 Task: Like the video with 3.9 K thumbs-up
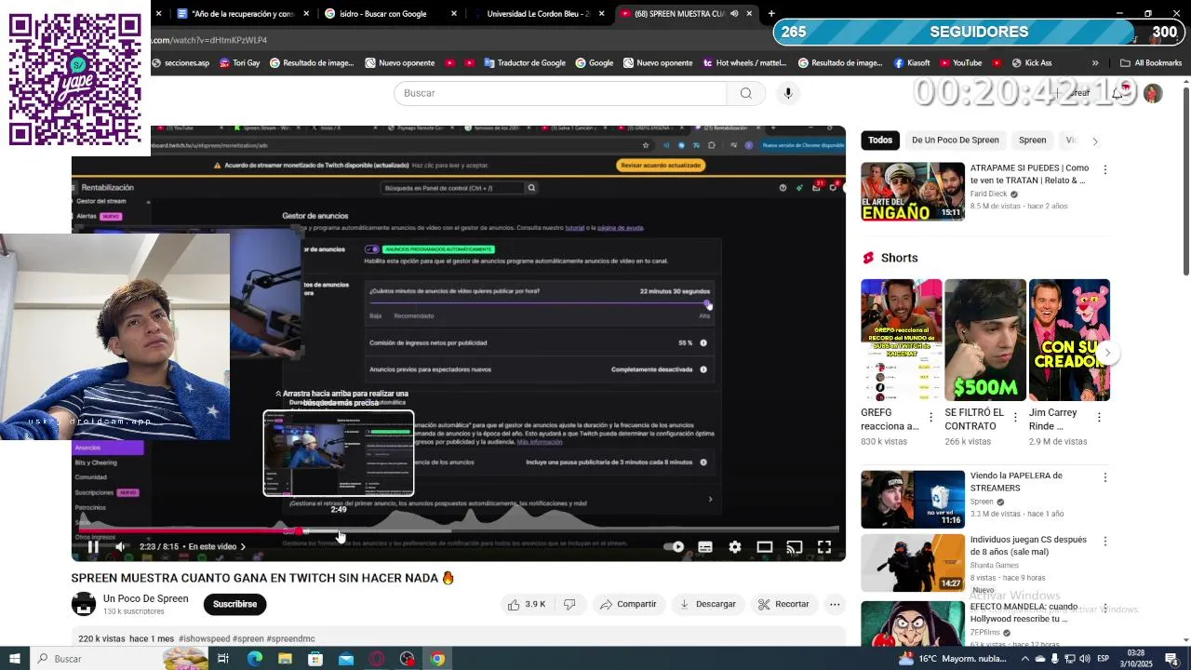coord(527,604)
